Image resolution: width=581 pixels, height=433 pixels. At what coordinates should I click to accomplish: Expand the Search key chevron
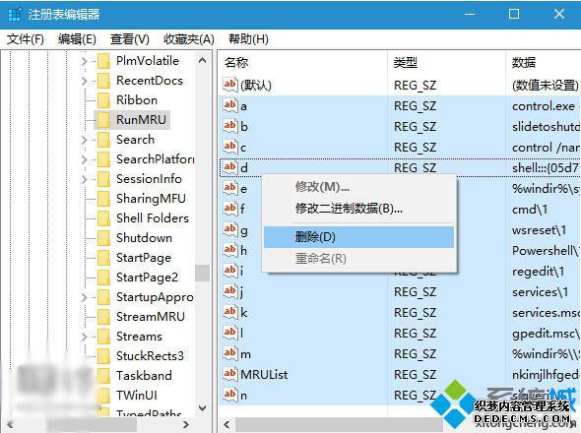click(x=84, y=140)
